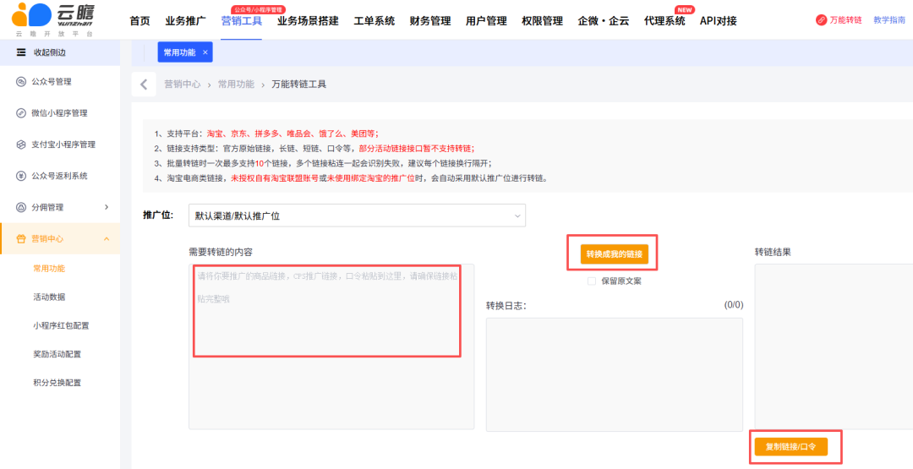Viewport: 913px width, 469px height.
Task: Click the 分佣管理 sidebar icon
Action: coord(21,207)
